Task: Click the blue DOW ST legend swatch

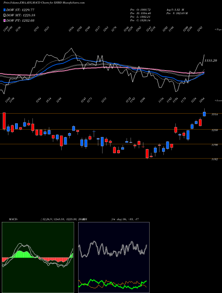Action: click(4, 10)
